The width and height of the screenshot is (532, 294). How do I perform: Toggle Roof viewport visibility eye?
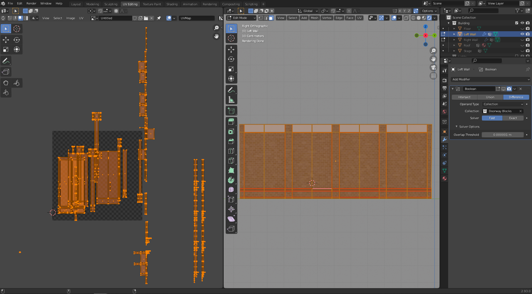coord(522,45)
